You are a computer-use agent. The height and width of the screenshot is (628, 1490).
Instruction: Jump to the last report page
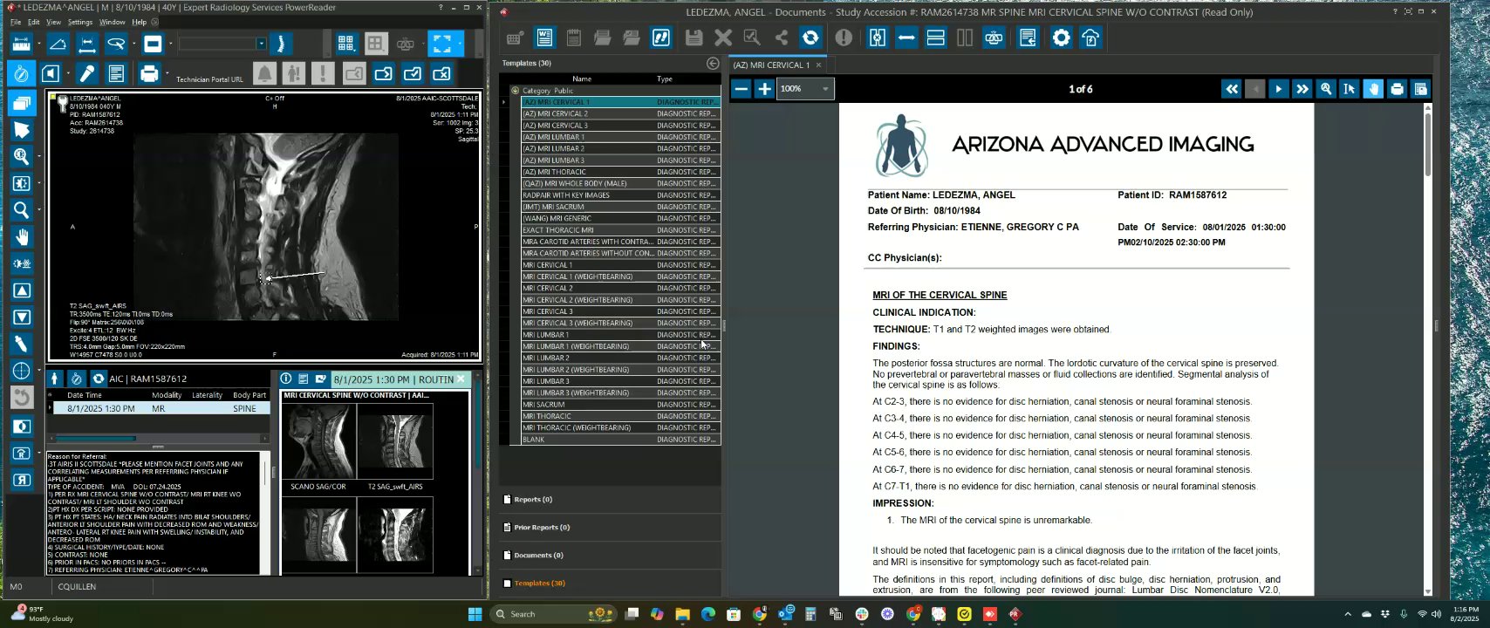pos(1302,89)
